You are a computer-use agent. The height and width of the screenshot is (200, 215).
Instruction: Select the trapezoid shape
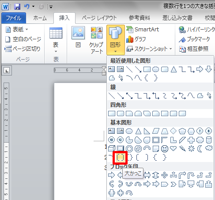pyautogui.click(x=165, y=131)
